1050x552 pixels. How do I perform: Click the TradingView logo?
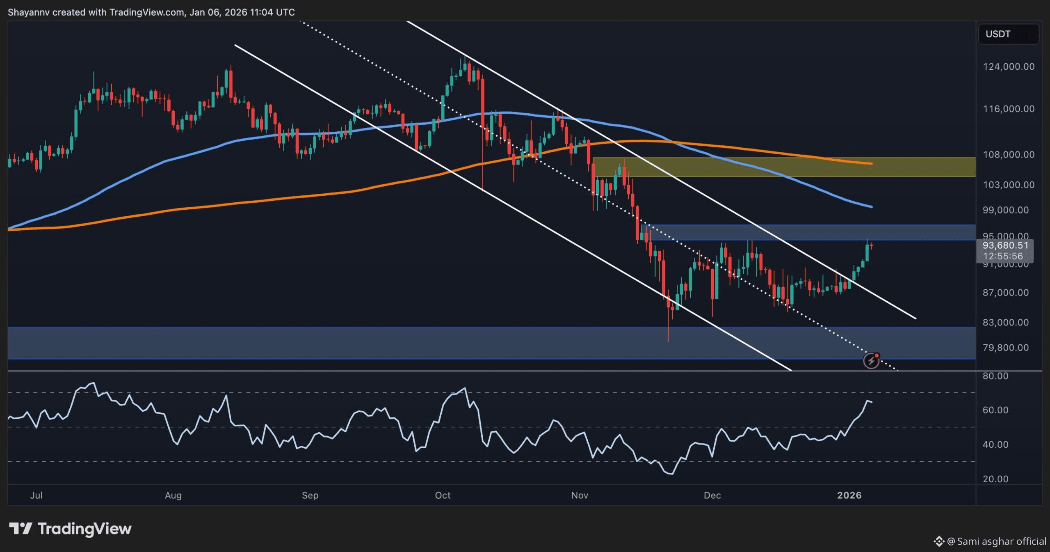pos(70,529)
